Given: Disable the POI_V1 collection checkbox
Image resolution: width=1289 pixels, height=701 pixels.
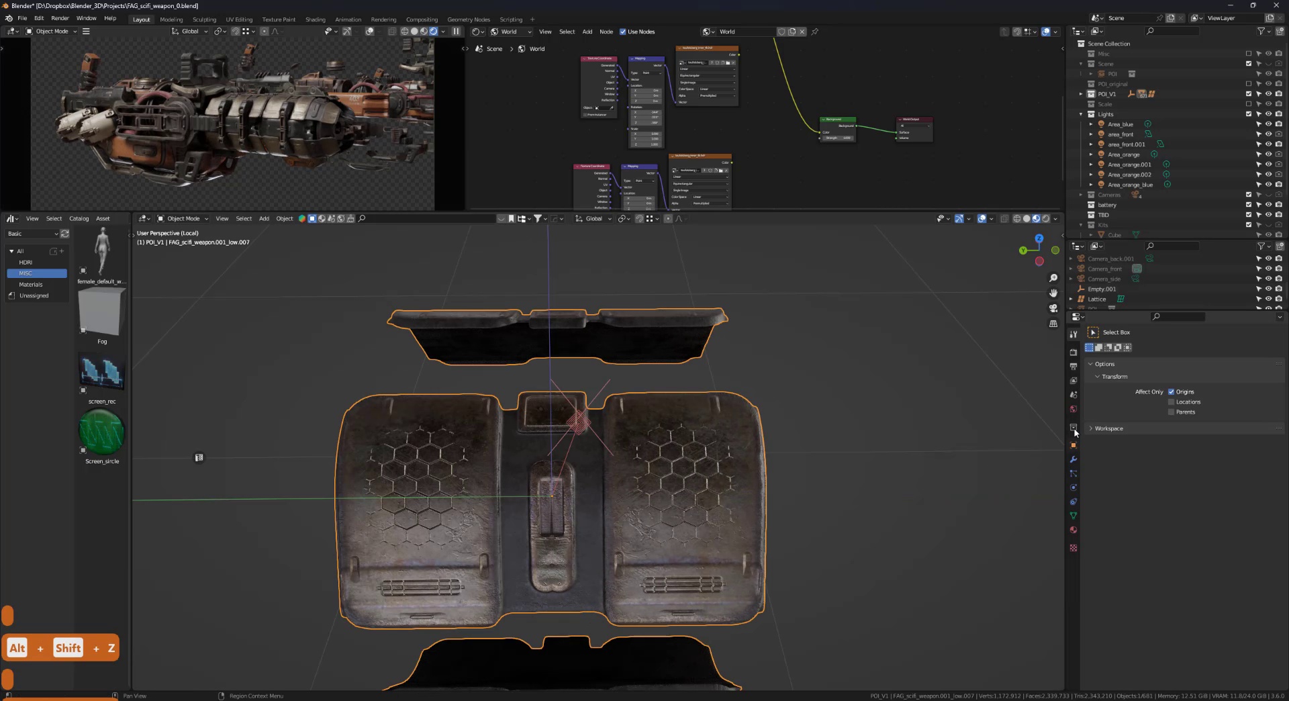Looking at the screenshot, I should (1249, 94).
